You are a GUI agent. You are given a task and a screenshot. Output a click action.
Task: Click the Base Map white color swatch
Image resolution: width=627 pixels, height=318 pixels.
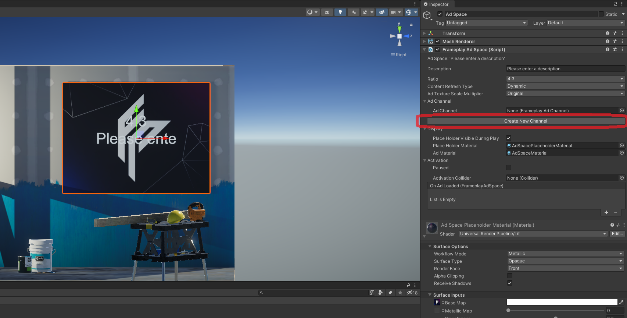tap(562, 302)
